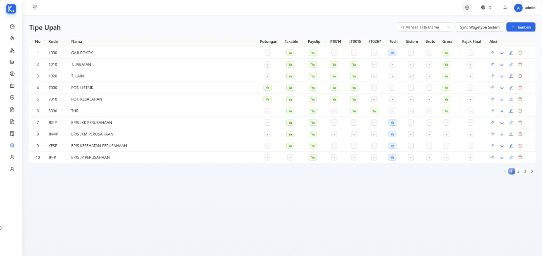This screenshot has width=542, height=256.
Task: Go to page 3 in pagination
Action: coord(525,171)
